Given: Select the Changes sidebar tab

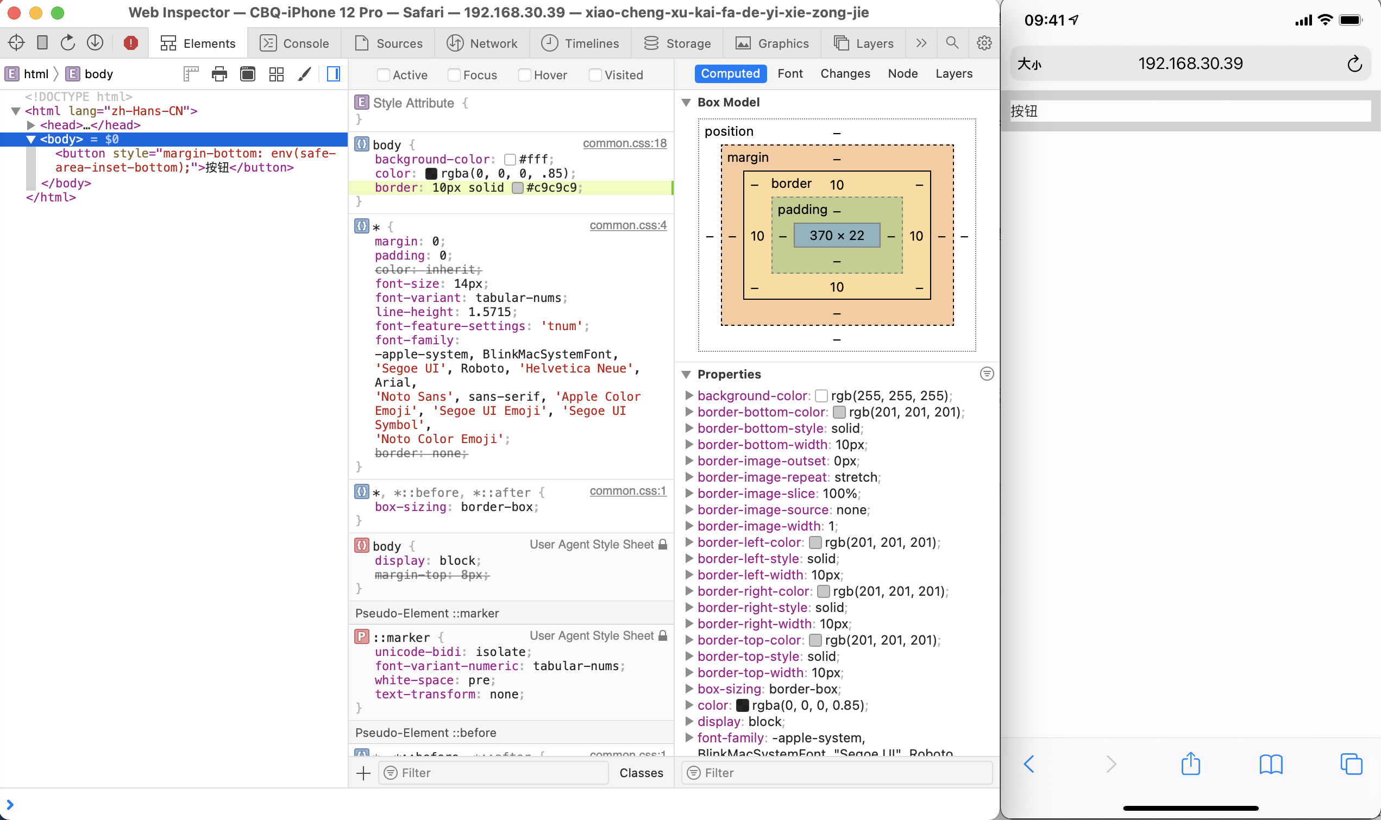Looking at the screenshot, I should pyautogui.click(x=845, y=73).
